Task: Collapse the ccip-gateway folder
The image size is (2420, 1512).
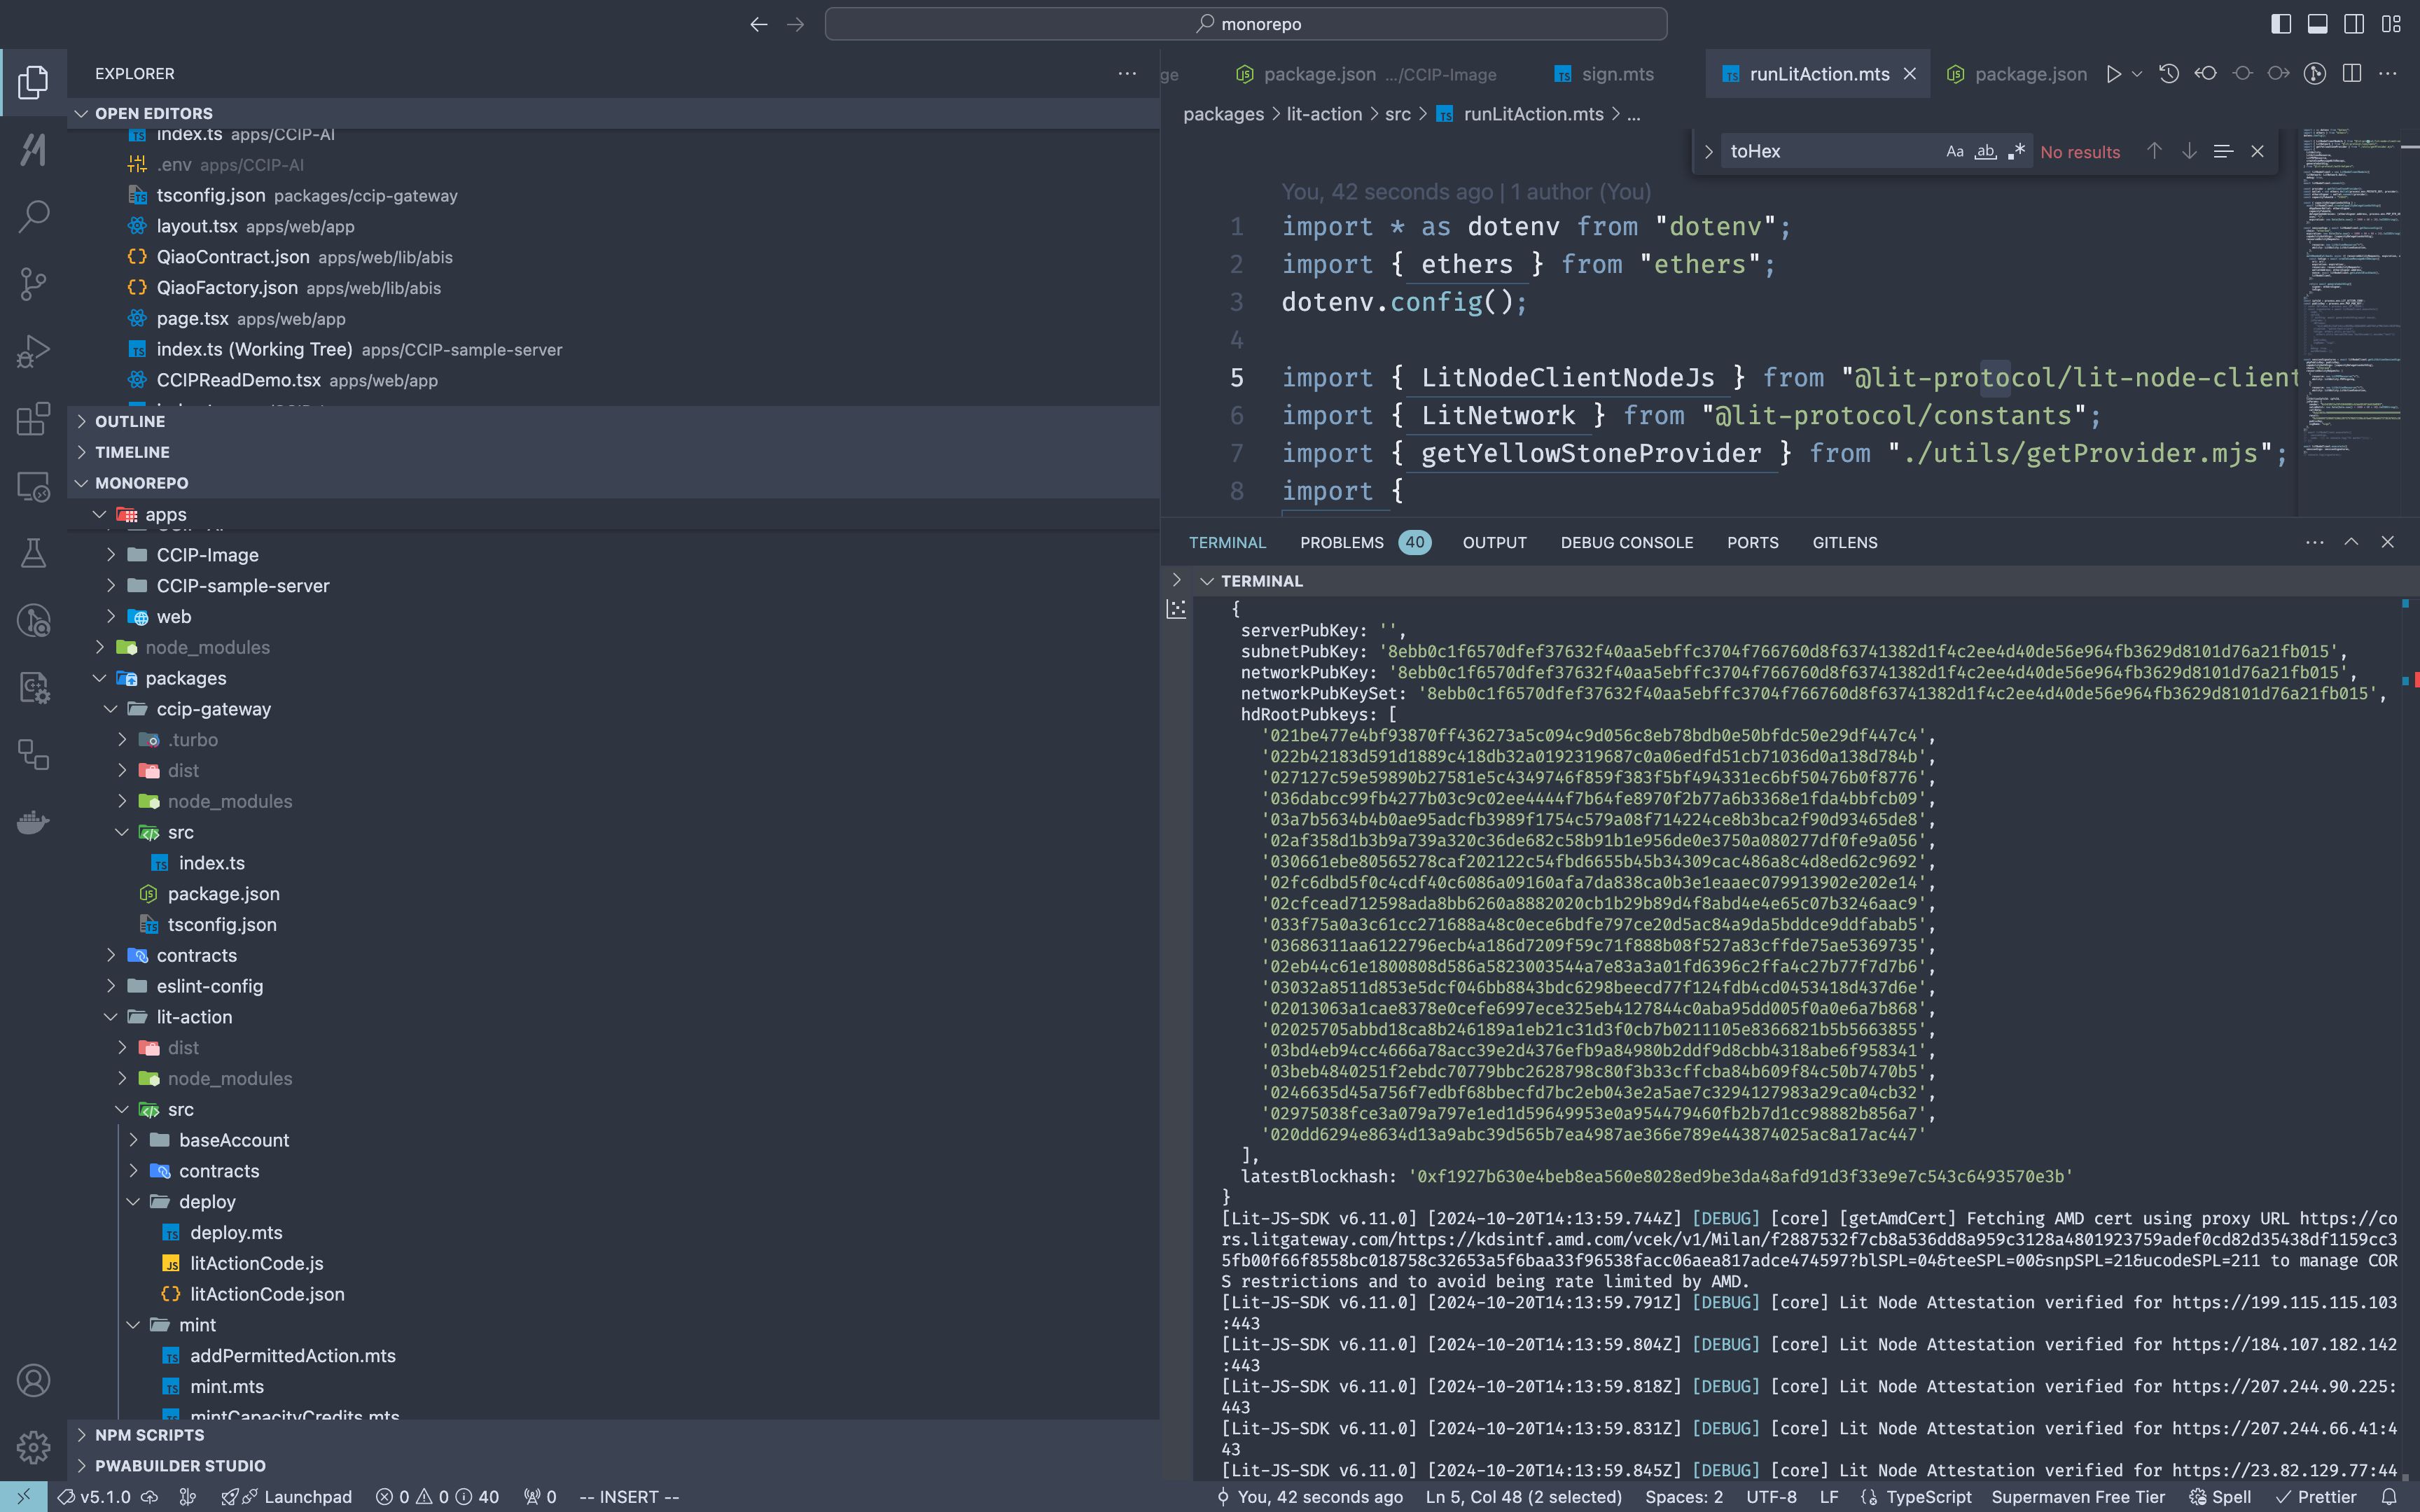Action: pyautogui.click(x=613, y=709)
